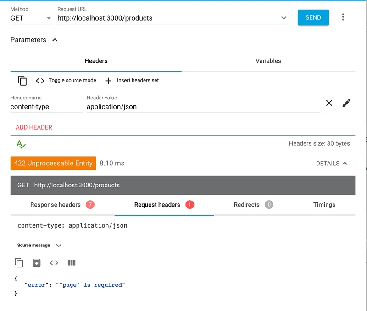Expand the Request URL history dropdown arrow
367x311 pixels.
point(284,18)
